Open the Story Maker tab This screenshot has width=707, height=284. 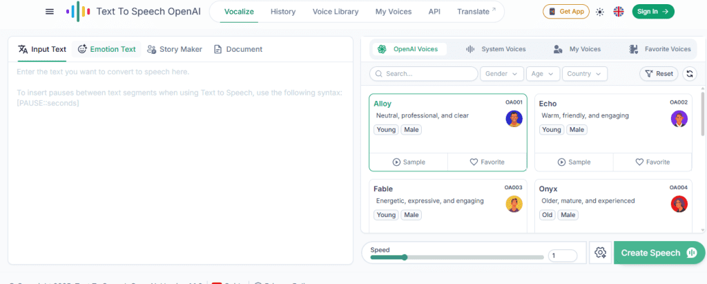[175, 49]
